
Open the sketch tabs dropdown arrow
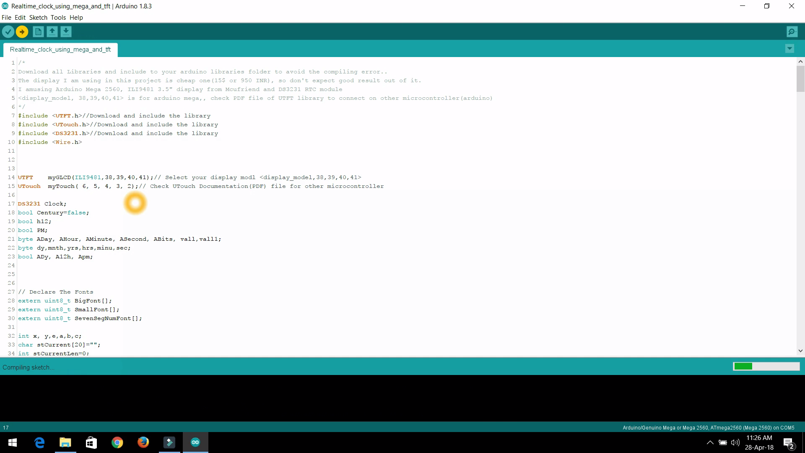(789, 49)
